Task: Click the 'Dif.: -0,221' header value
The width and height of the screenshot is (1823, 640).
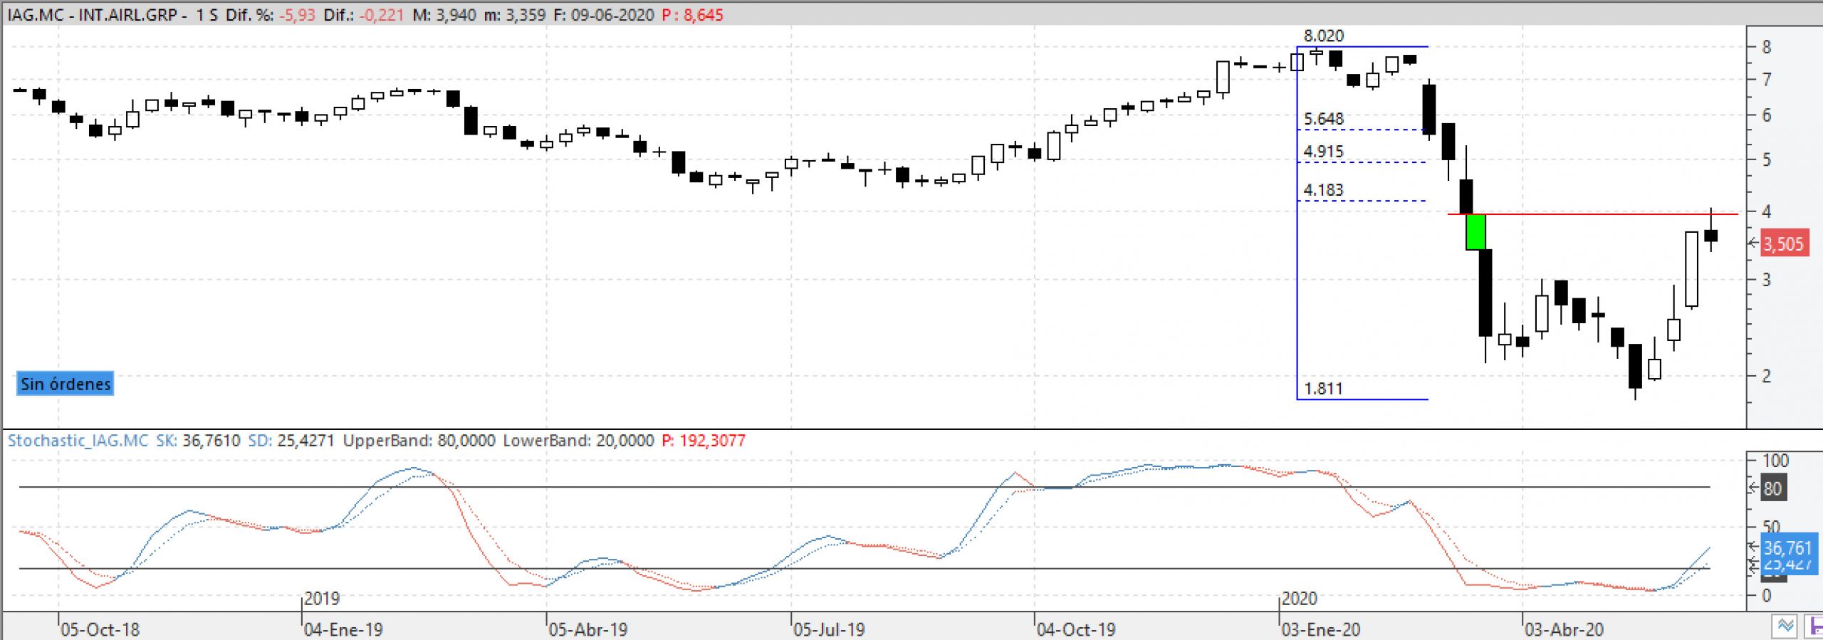Action: coord(364,15)
